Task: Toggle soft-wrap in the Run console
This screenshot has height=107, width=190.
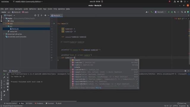Action: [8, 81]
